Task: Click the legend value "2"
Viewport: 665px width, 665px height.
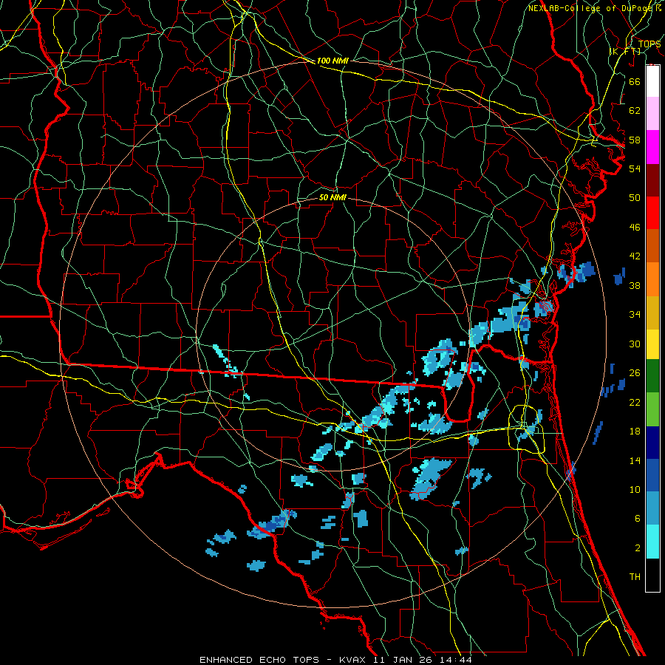Action: point(638,548)
